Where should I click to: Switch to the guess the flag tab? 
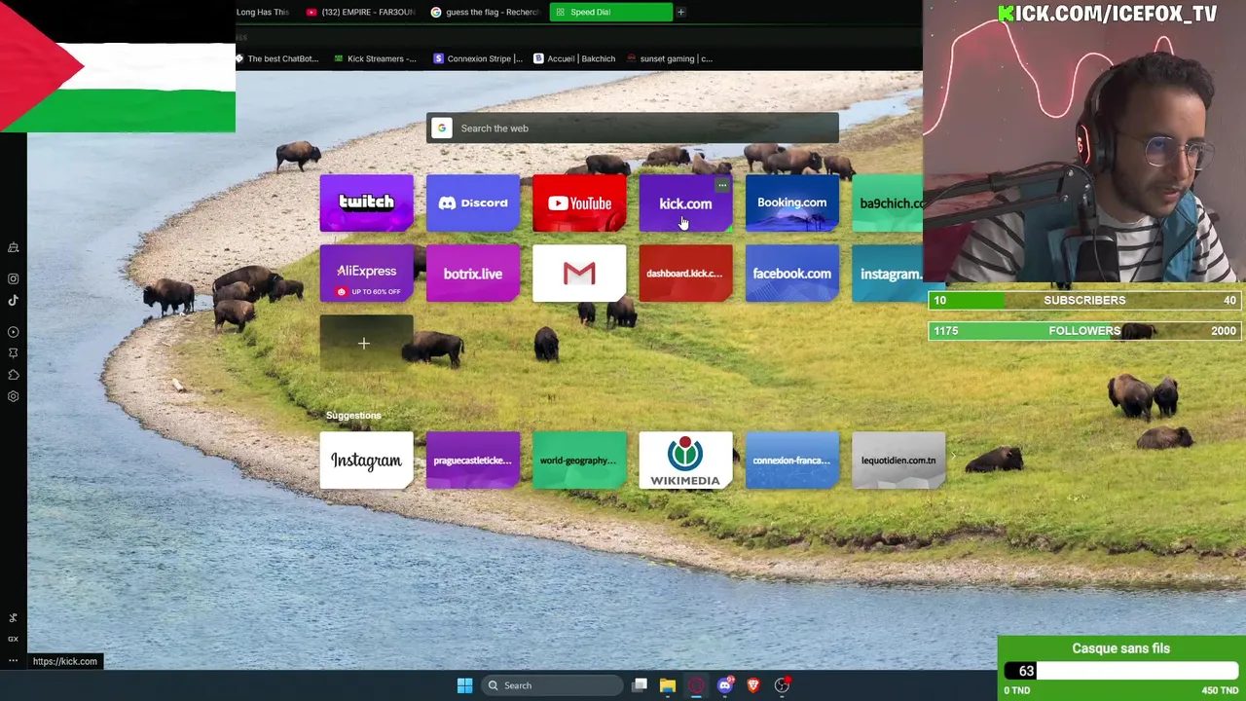(x=485, y=12)
